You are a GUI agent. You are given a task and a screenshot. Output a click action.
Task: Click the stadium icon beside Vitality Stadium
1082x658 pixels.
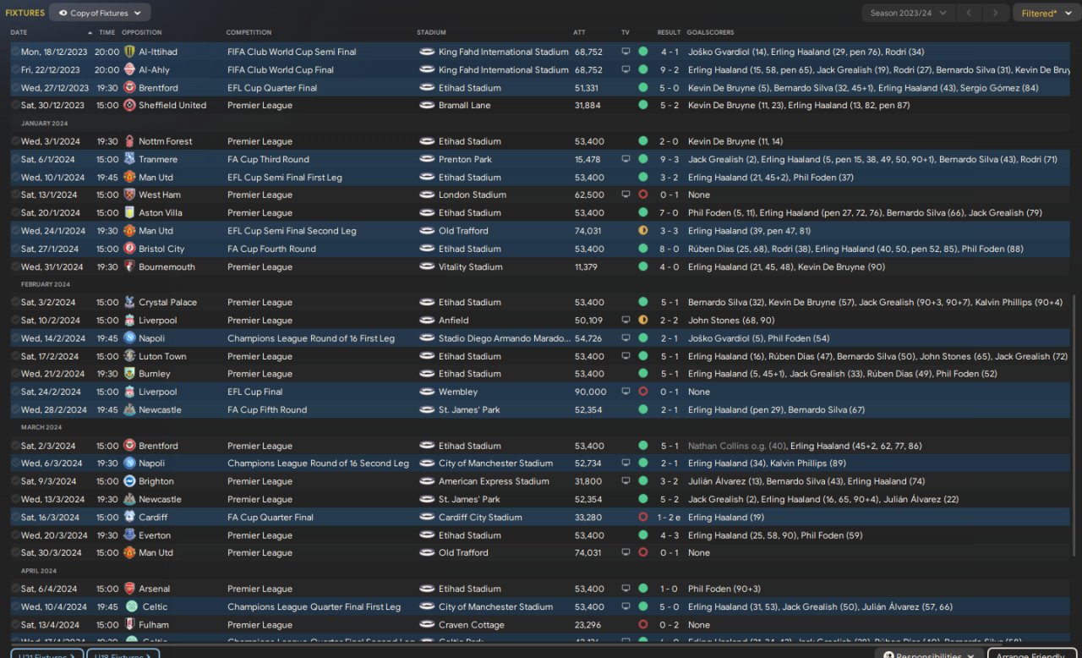tap(426, 266)
